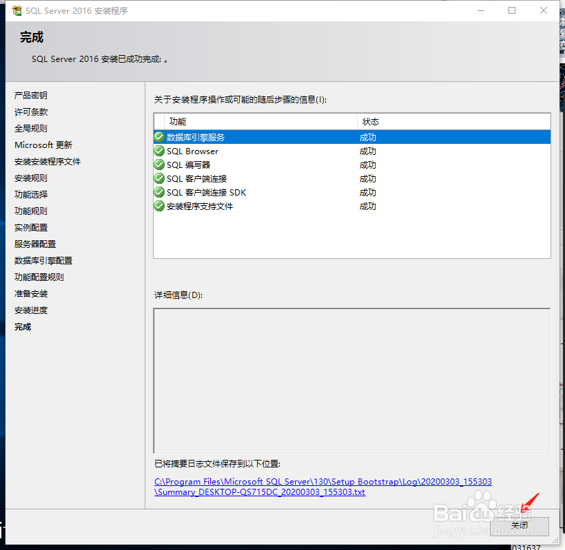565x550 pixels.
Task: Click the 安装进度 step in sidebar
Action: (x=31, y=310)
